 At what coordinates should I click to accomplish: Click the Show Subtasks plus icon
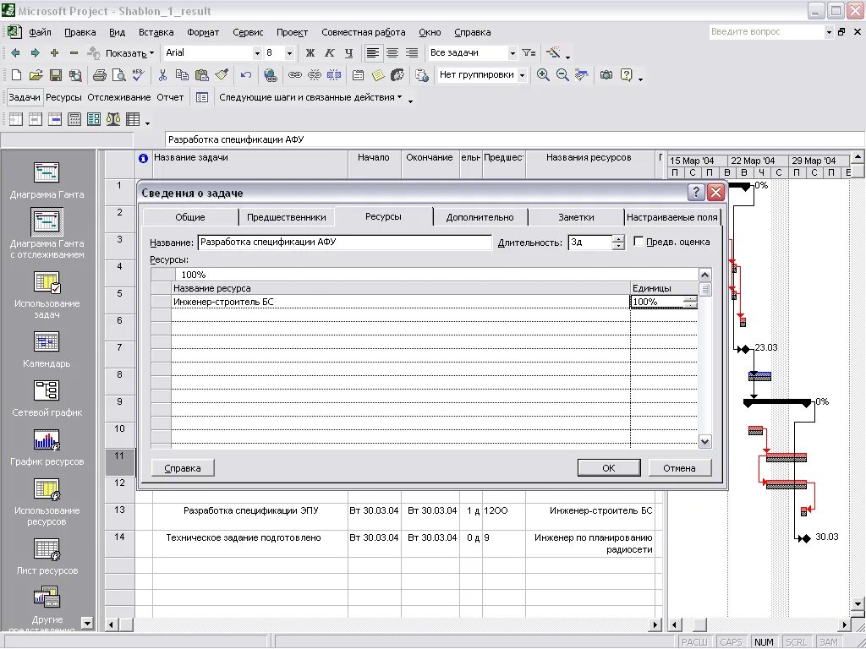[54, 53]
